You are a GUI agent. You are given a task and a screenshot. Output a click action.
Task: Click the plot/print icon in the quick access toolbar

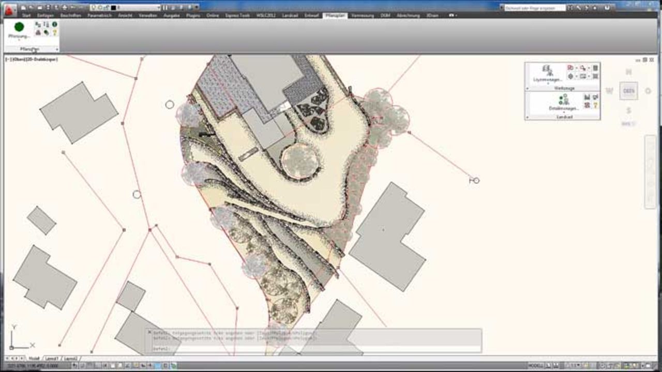click(x=64, y=8)
